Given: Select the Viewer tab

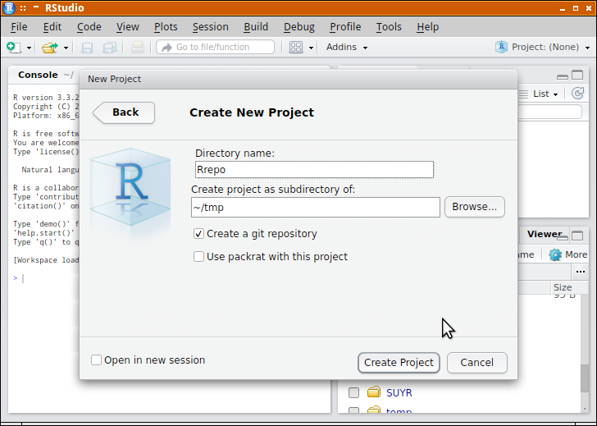Looking at the screenshot, I should (545, 234).
